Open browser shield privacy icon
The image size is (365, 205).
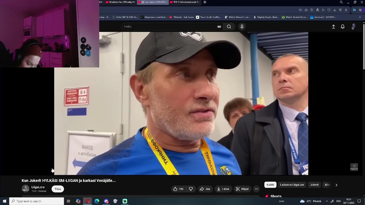312,10
